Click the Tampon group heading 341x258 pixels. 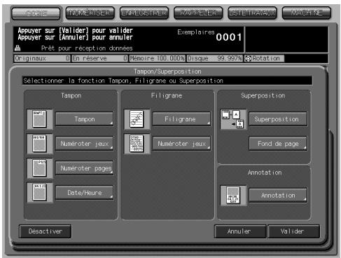click(x=71, y=95)
